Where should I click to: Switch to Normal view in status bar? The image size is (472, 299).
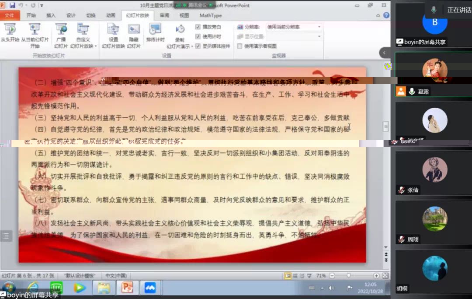point(288,275)
